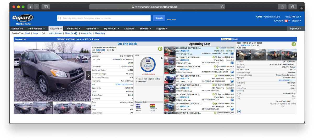This screenshot has height=140, width=314.
Task: Show the next RAV4 photo with the right arrow
Action: pos(88,76)
